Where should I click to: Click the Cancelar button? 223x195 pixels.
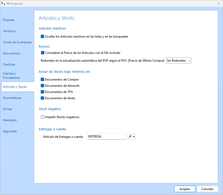[207, 189]
